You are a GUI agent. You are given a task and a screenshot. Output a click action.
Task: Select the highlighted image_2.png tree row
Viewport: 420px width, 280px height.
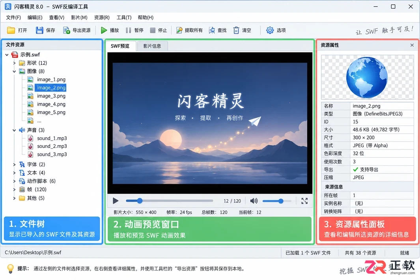click(x=51, y=88)
